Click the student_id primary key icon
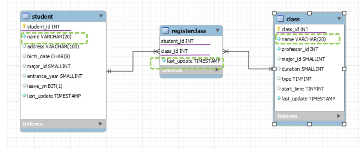This screenshot has height=149, width=360. tap(24, 26)
